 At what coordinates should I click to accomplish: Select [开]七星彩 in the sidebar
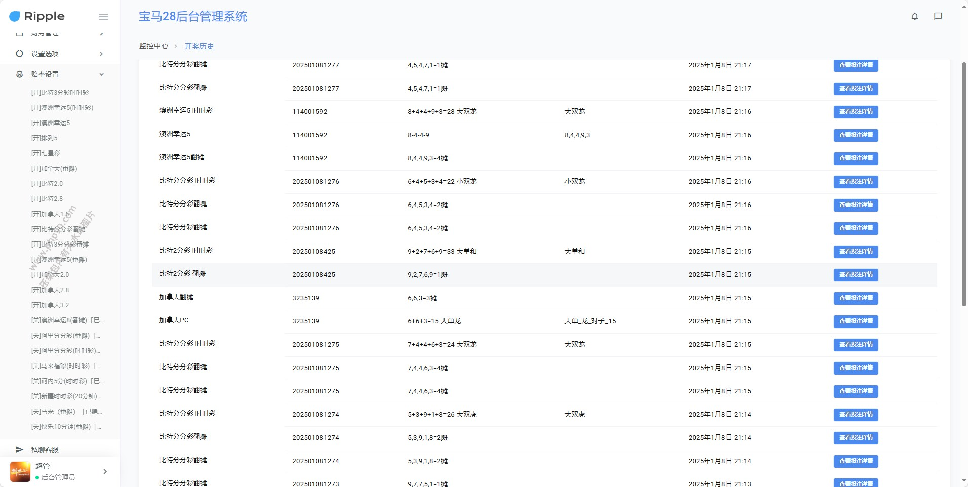click(x=46, y=153)
